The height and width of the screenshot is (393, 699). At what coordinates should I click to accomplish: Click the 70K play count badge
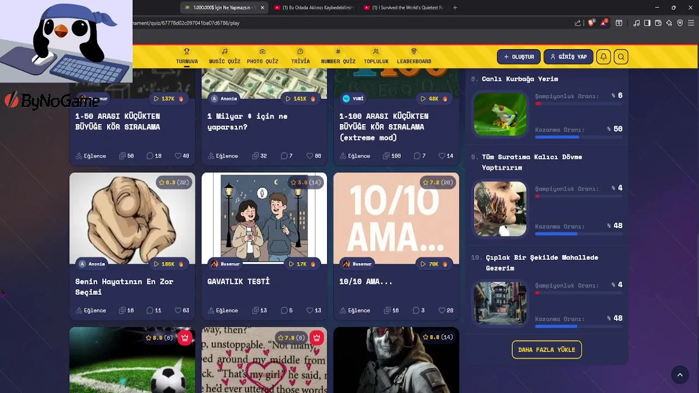[x=434, y=264]
